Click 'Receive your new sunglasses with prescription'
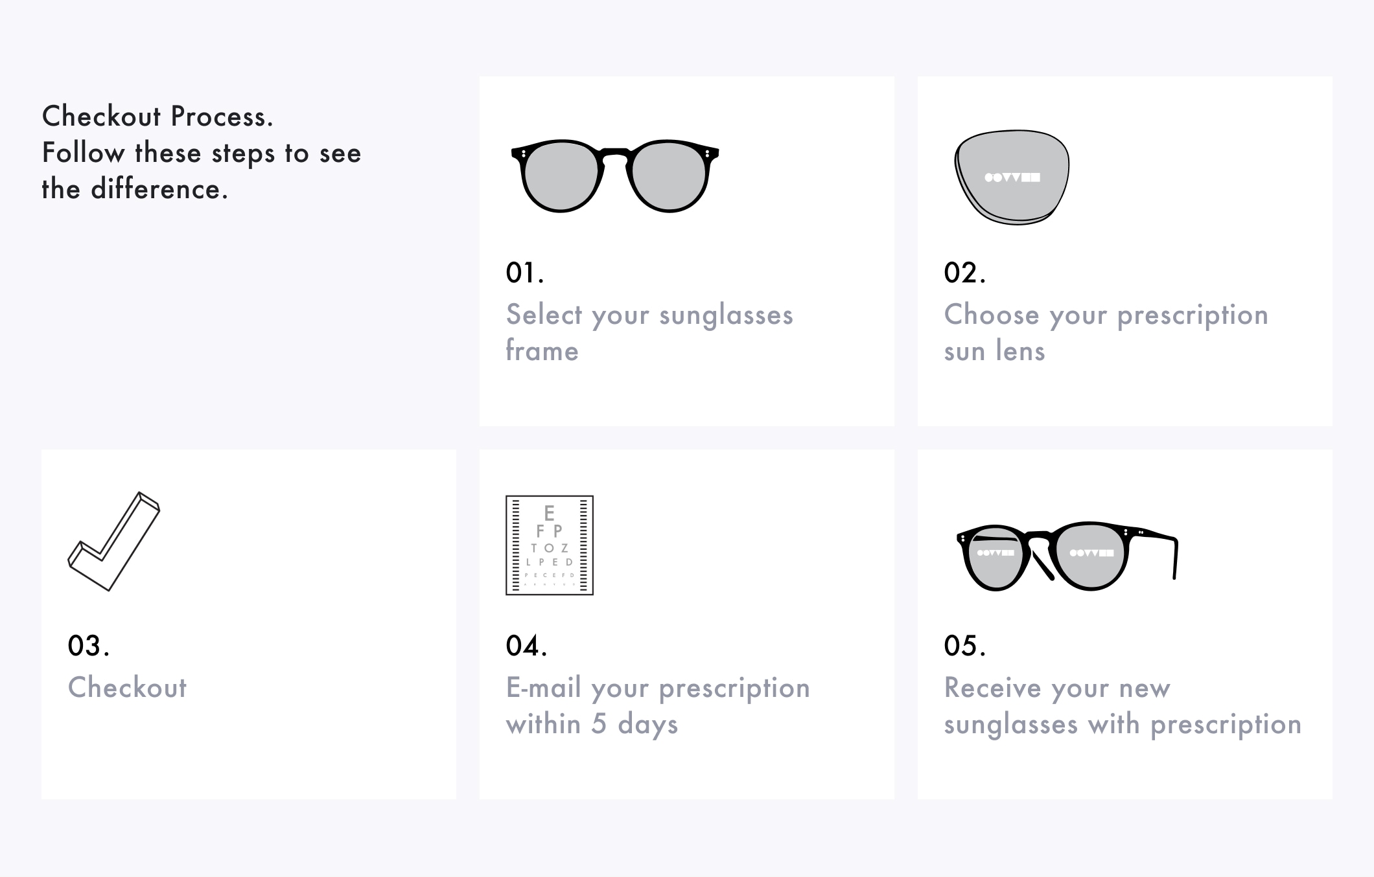This screenshot has width=1374, height=877. 1123,706
